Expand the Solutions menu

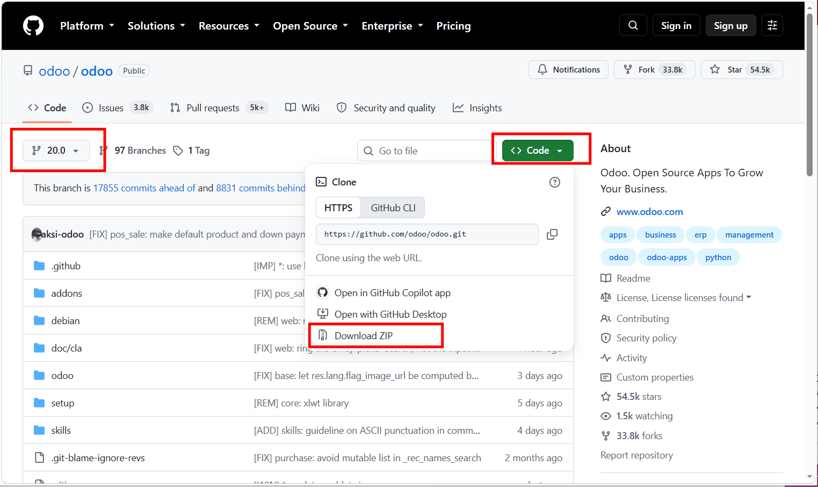click(156, 26)
